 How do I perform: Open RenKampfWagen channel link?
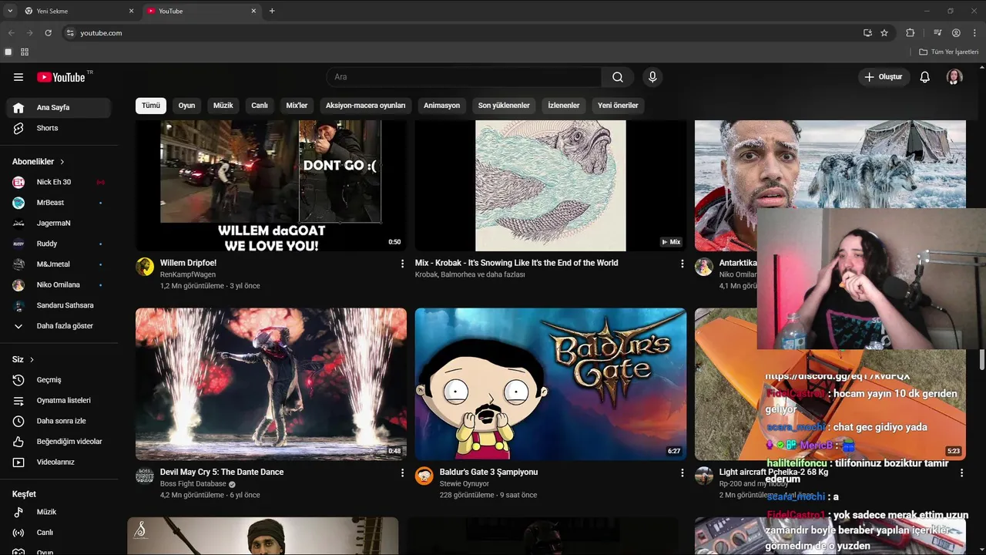click(188, 274)
